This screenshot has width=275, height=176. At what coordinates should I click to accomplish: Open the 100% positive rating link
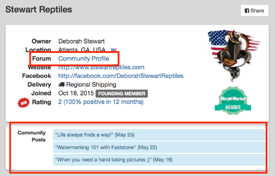101,102
